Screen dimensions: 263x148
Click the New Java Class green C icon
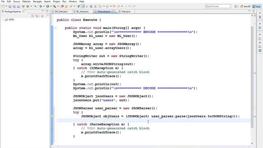(28, 7)
